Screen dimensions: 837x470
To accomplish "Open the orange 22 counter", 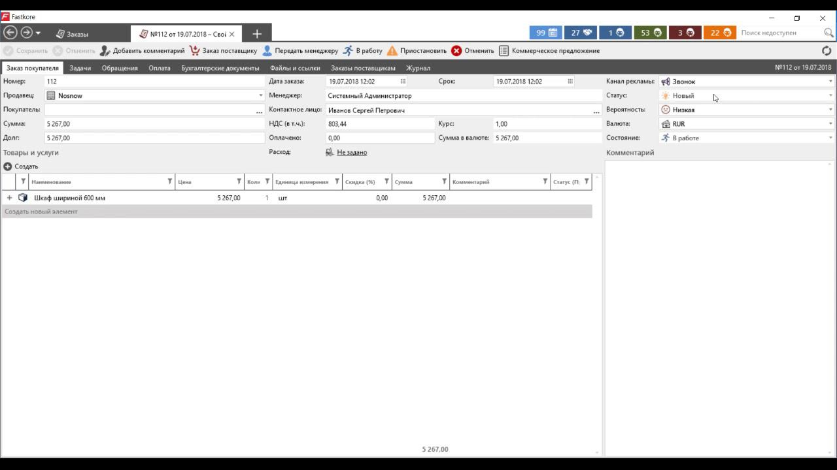I will click(720, 33).
